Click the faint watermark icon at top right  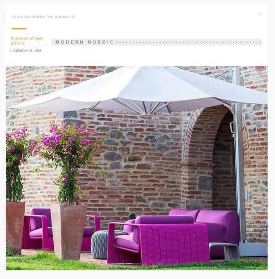point(260,14)
